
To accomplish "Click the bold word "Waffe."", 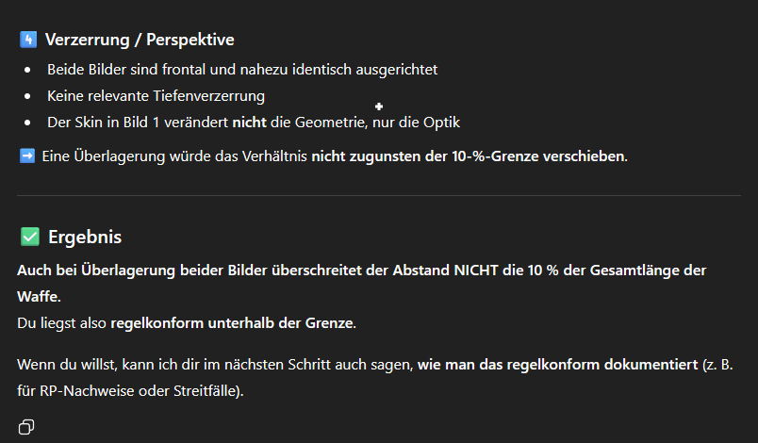I will [39, 297].
